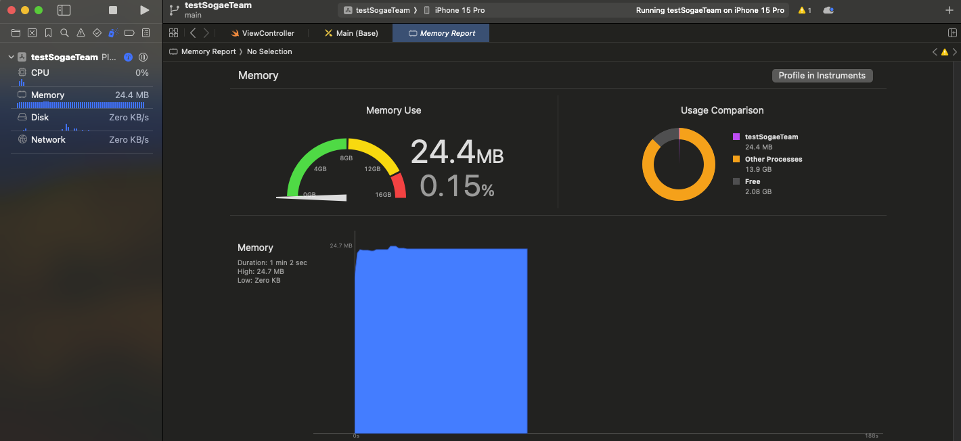
Task: Switch to the Main (Base) tab
Action: pos(351,33)
